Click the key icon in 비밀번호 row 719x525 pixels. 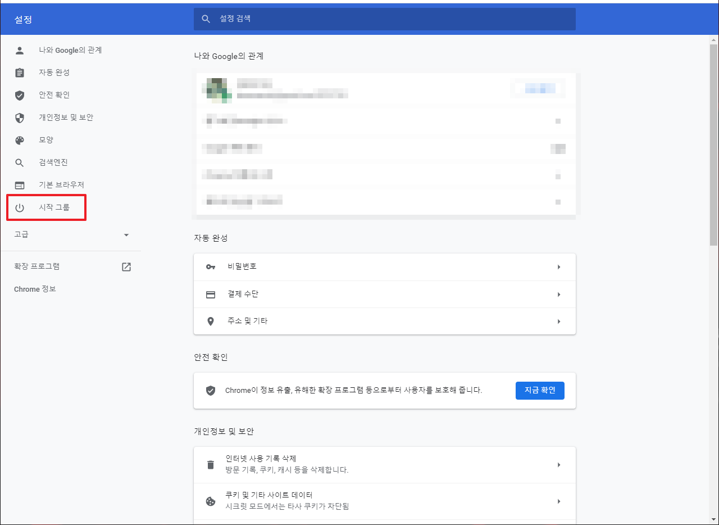pyautogui.click(x=211, y=266)
